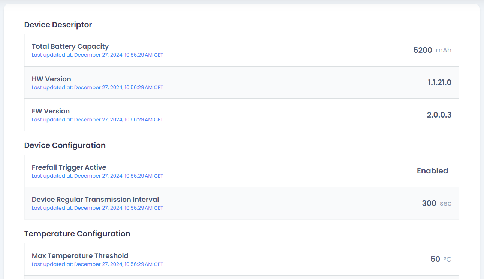Click the 5200 mAh battery capacity value
The width and height of the screenshot is (484, 279).
[432, 50]
